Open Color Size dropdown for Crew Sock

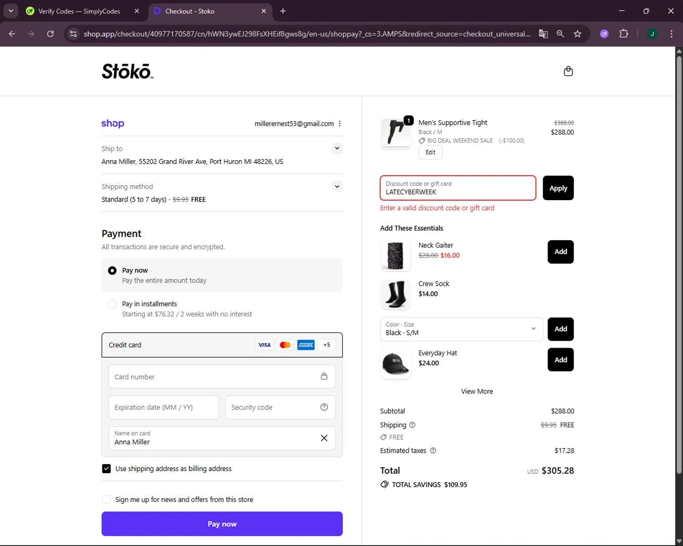461,329
